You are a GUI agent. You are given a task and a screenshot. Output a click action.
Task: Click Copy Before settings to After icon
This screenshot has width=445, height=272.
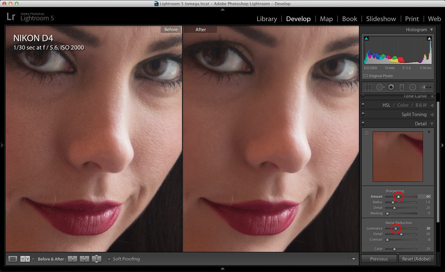72,259
